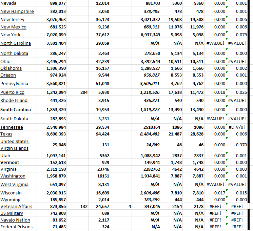This screenshot has height=231, width=253.
Task: Select cell with value 25,046
Action: pos(52,145)
